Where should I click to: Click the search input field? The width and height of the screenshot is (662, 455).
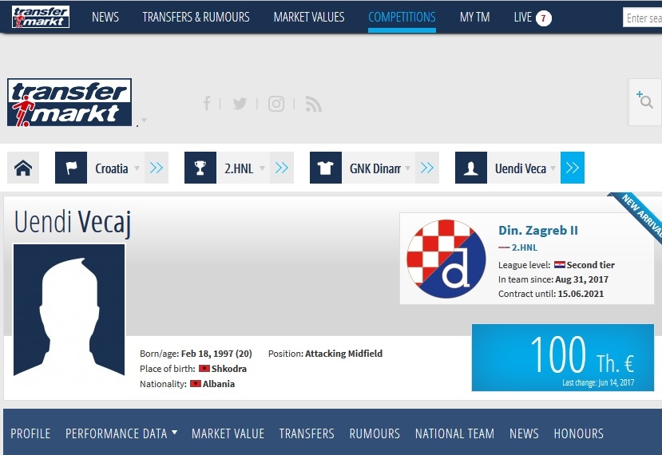pos(642,18)
